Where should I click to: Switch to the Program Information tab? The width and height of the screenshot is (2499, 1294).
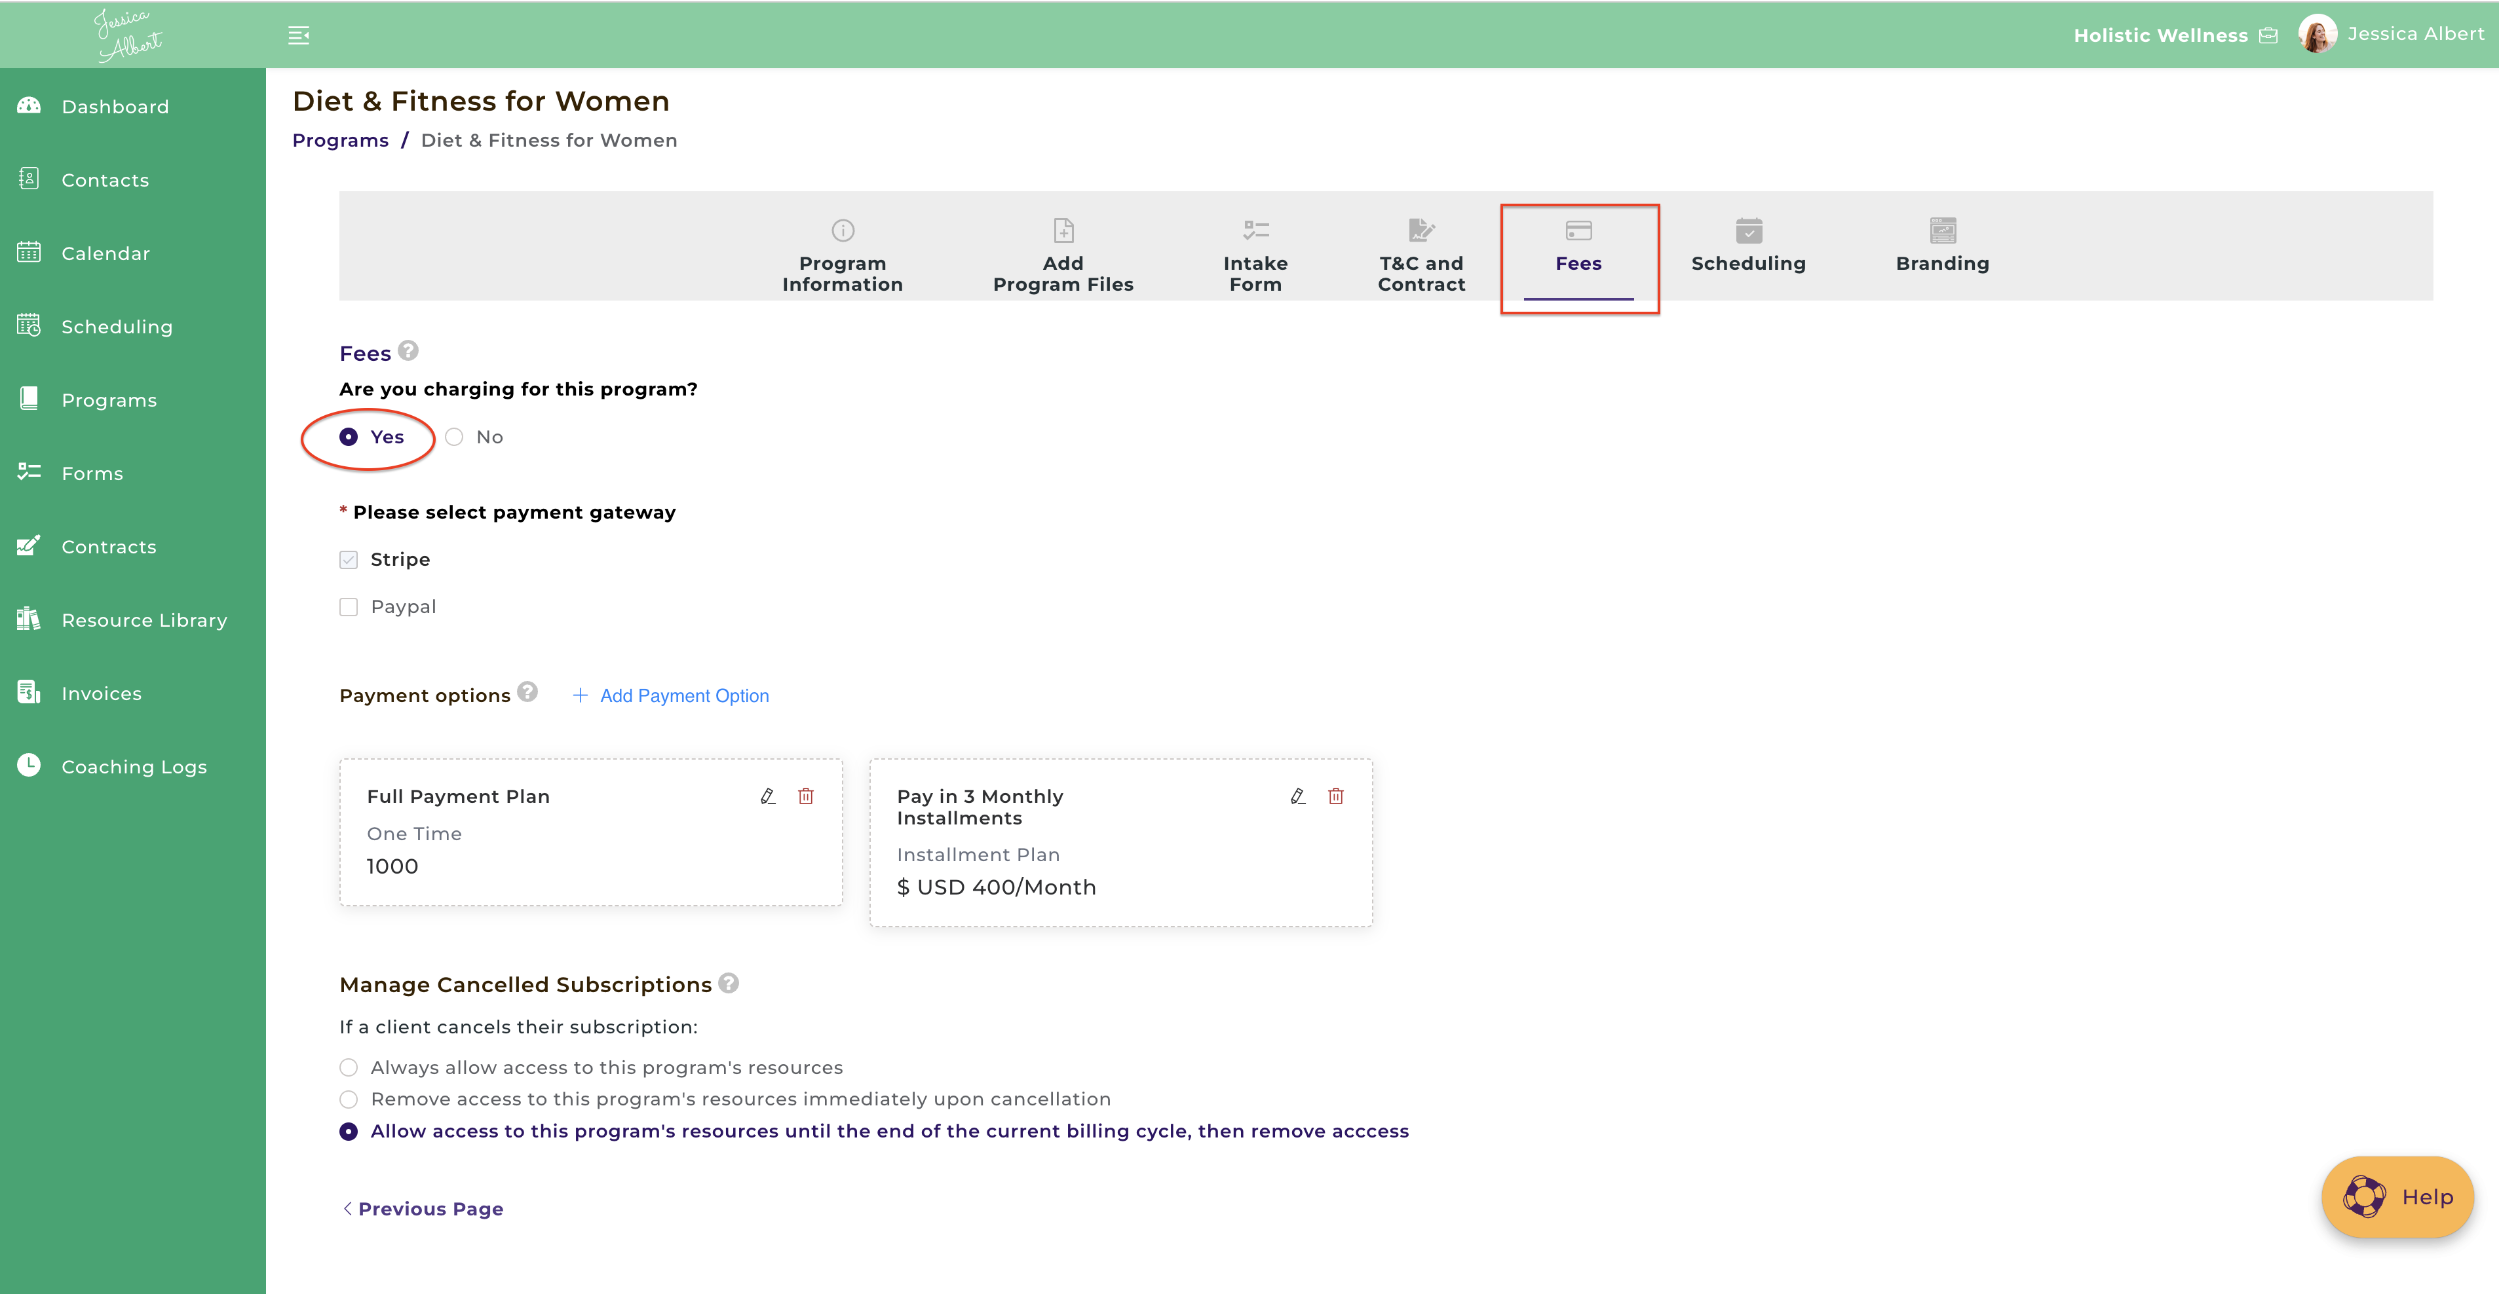842,256
